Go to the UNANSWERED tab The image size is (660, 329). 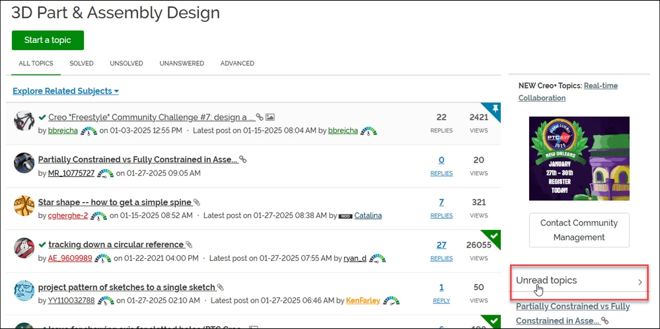(x=182, y=63)
